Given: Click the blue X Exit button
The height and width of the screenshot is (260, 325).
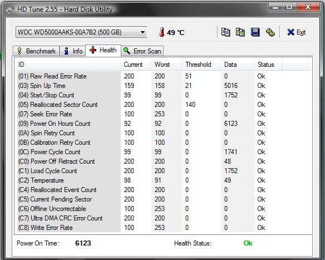Looking at the screenshot, I should tap(297, 32).
